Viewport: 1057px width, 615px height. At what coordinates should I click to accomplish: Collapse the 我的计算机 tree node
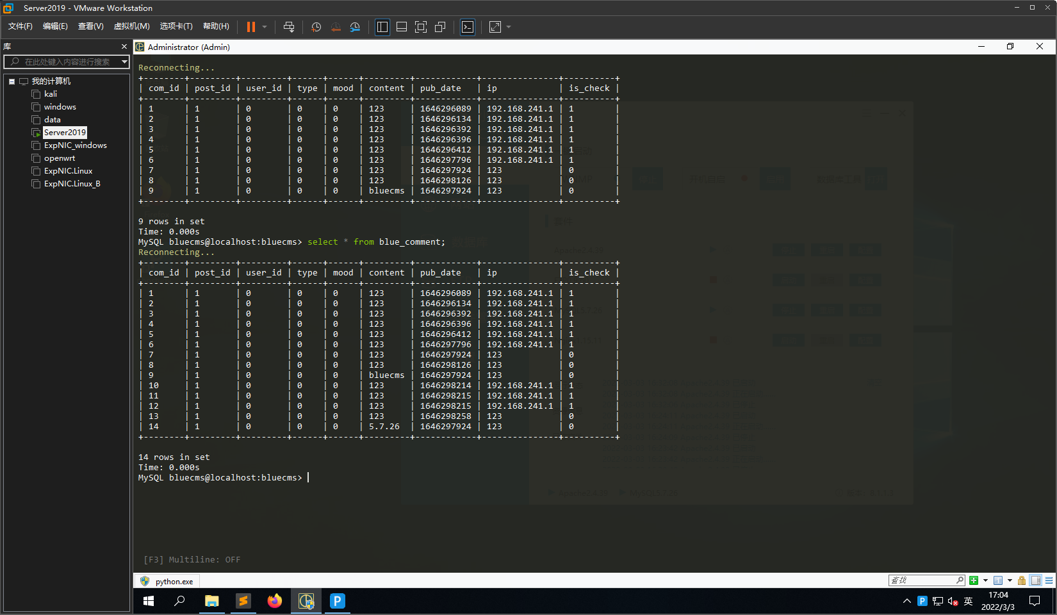point(12,81)
